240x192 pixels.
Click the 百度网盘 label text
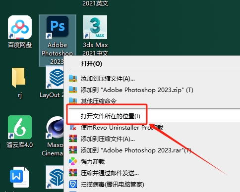click(x=20, y=45)
